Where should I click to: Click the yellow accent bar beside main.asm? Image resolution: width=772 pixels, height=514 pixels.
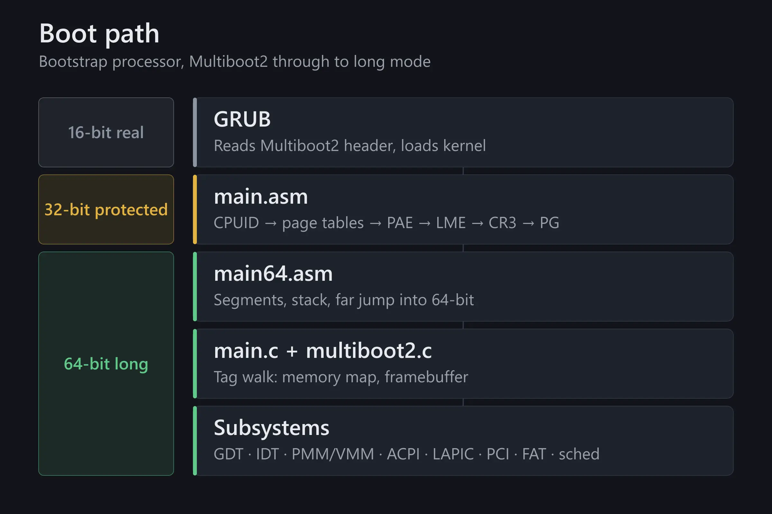point(195,209)
